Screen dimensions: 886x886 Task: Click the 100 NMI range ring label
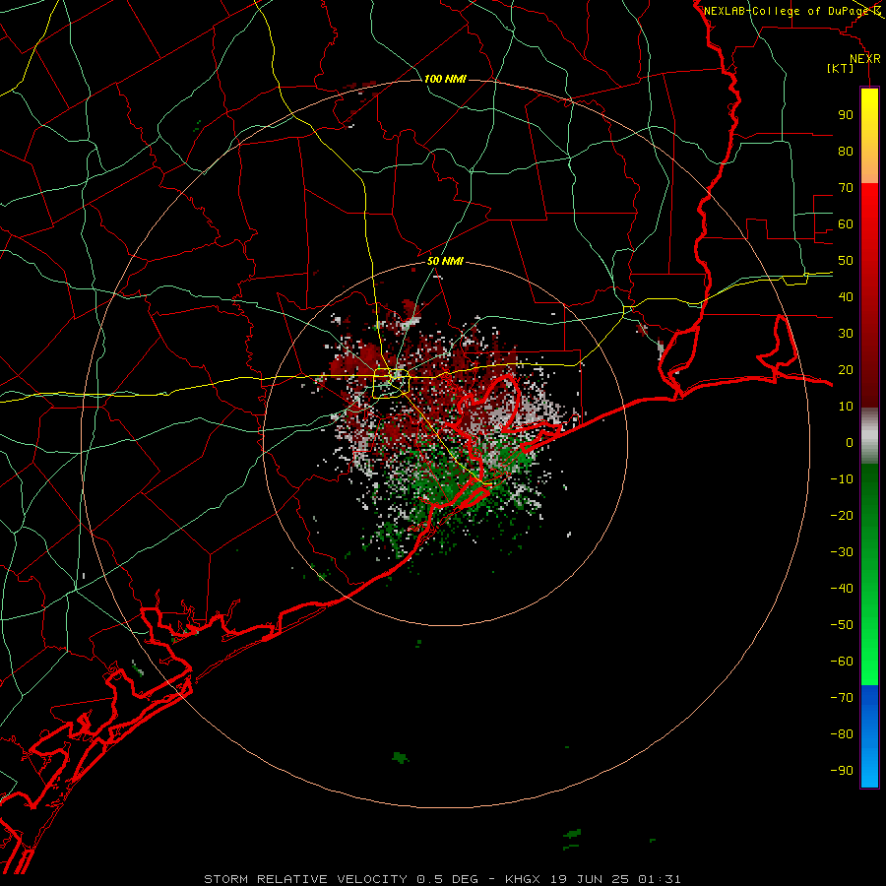[x=445, y=79]
